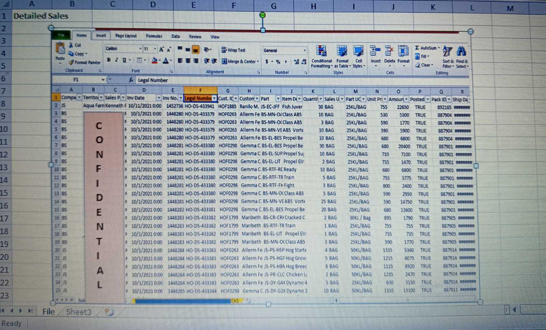
Task: Open the General number format dropdown
Action: pyautogui.click(x=305, y=50)
